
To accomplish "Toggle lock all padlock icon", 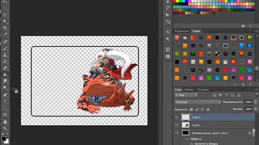I will point(208,109).
